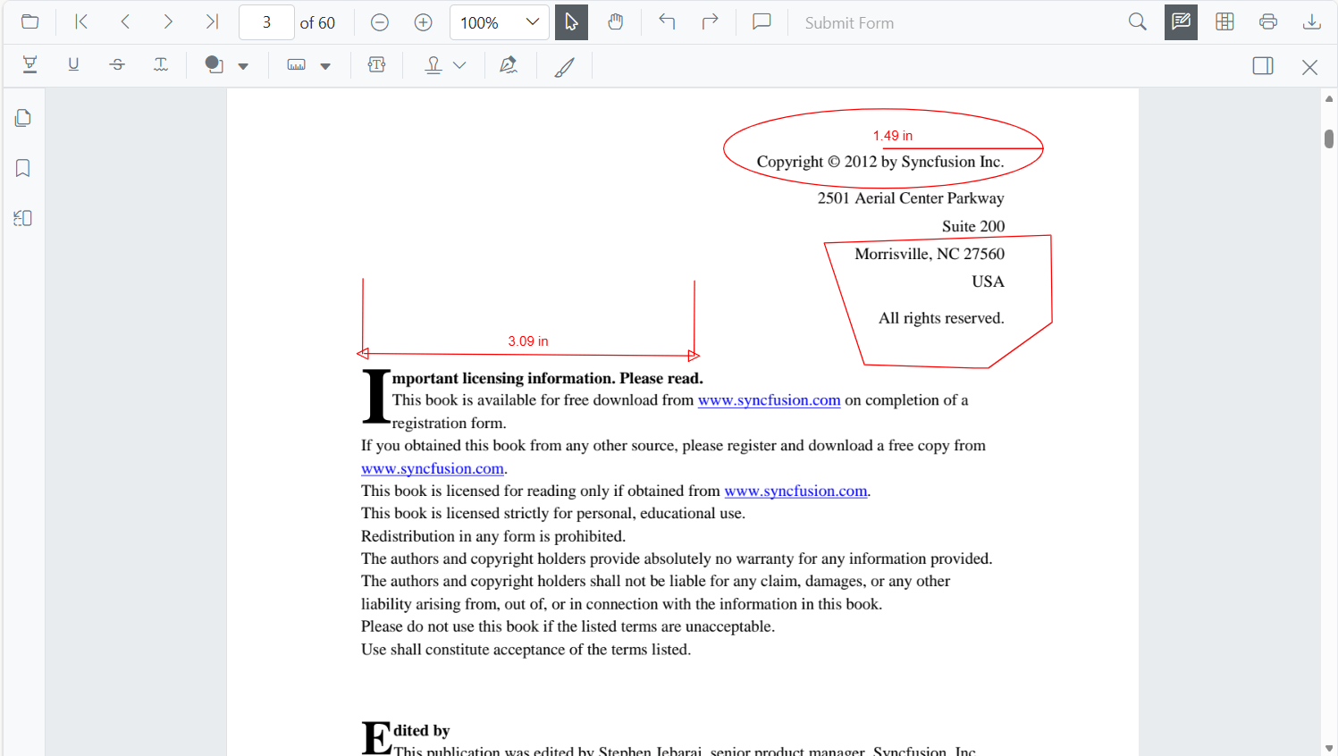
Task: Open the stamp annotation dropdown
Action: tap(459, 65)
